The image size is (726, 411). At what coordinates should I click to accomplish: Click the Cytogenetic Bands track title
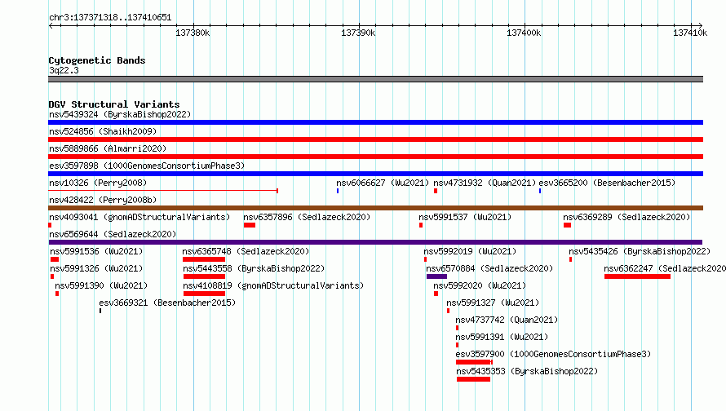click(x=97, y=60)
